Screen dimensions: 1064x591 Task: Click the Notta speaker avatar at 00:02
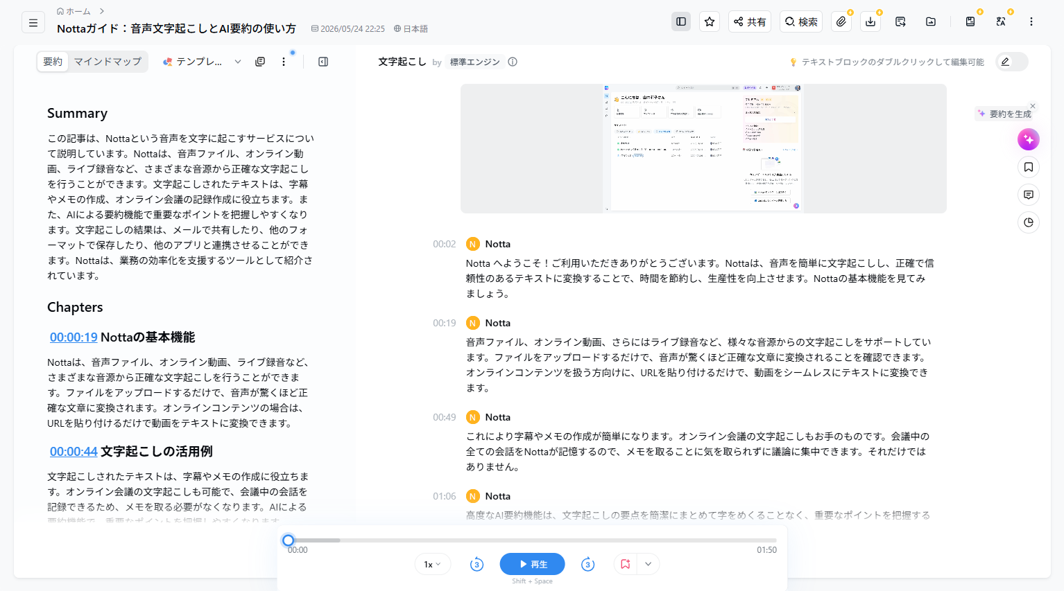tap(473, 244)
